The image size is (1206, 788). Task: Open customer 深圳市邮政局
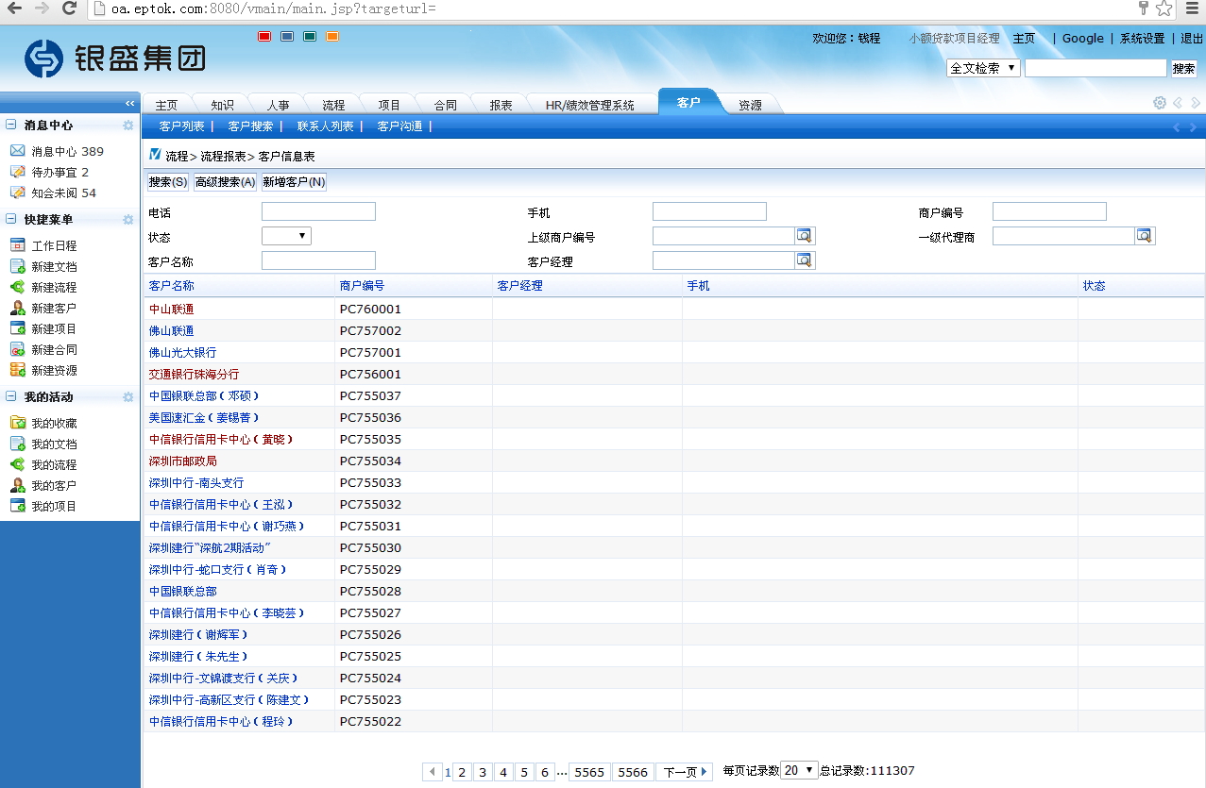pos(183,461)
